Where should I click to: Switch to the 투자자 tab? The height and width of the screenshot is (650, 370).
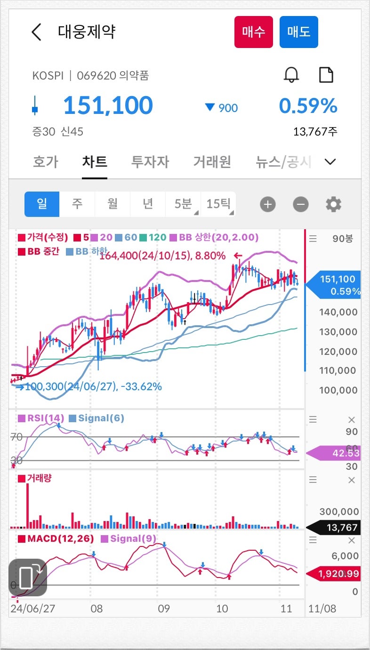coord(149,161)
